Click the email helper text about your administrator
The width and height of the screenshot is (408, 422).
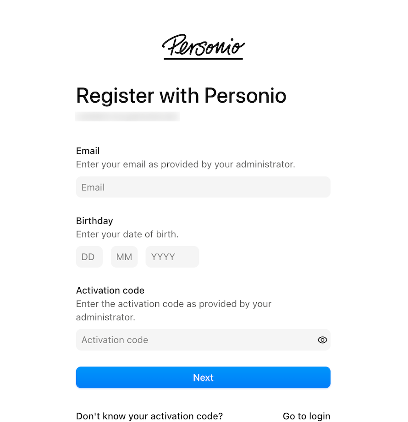click(x=186, y=164)
